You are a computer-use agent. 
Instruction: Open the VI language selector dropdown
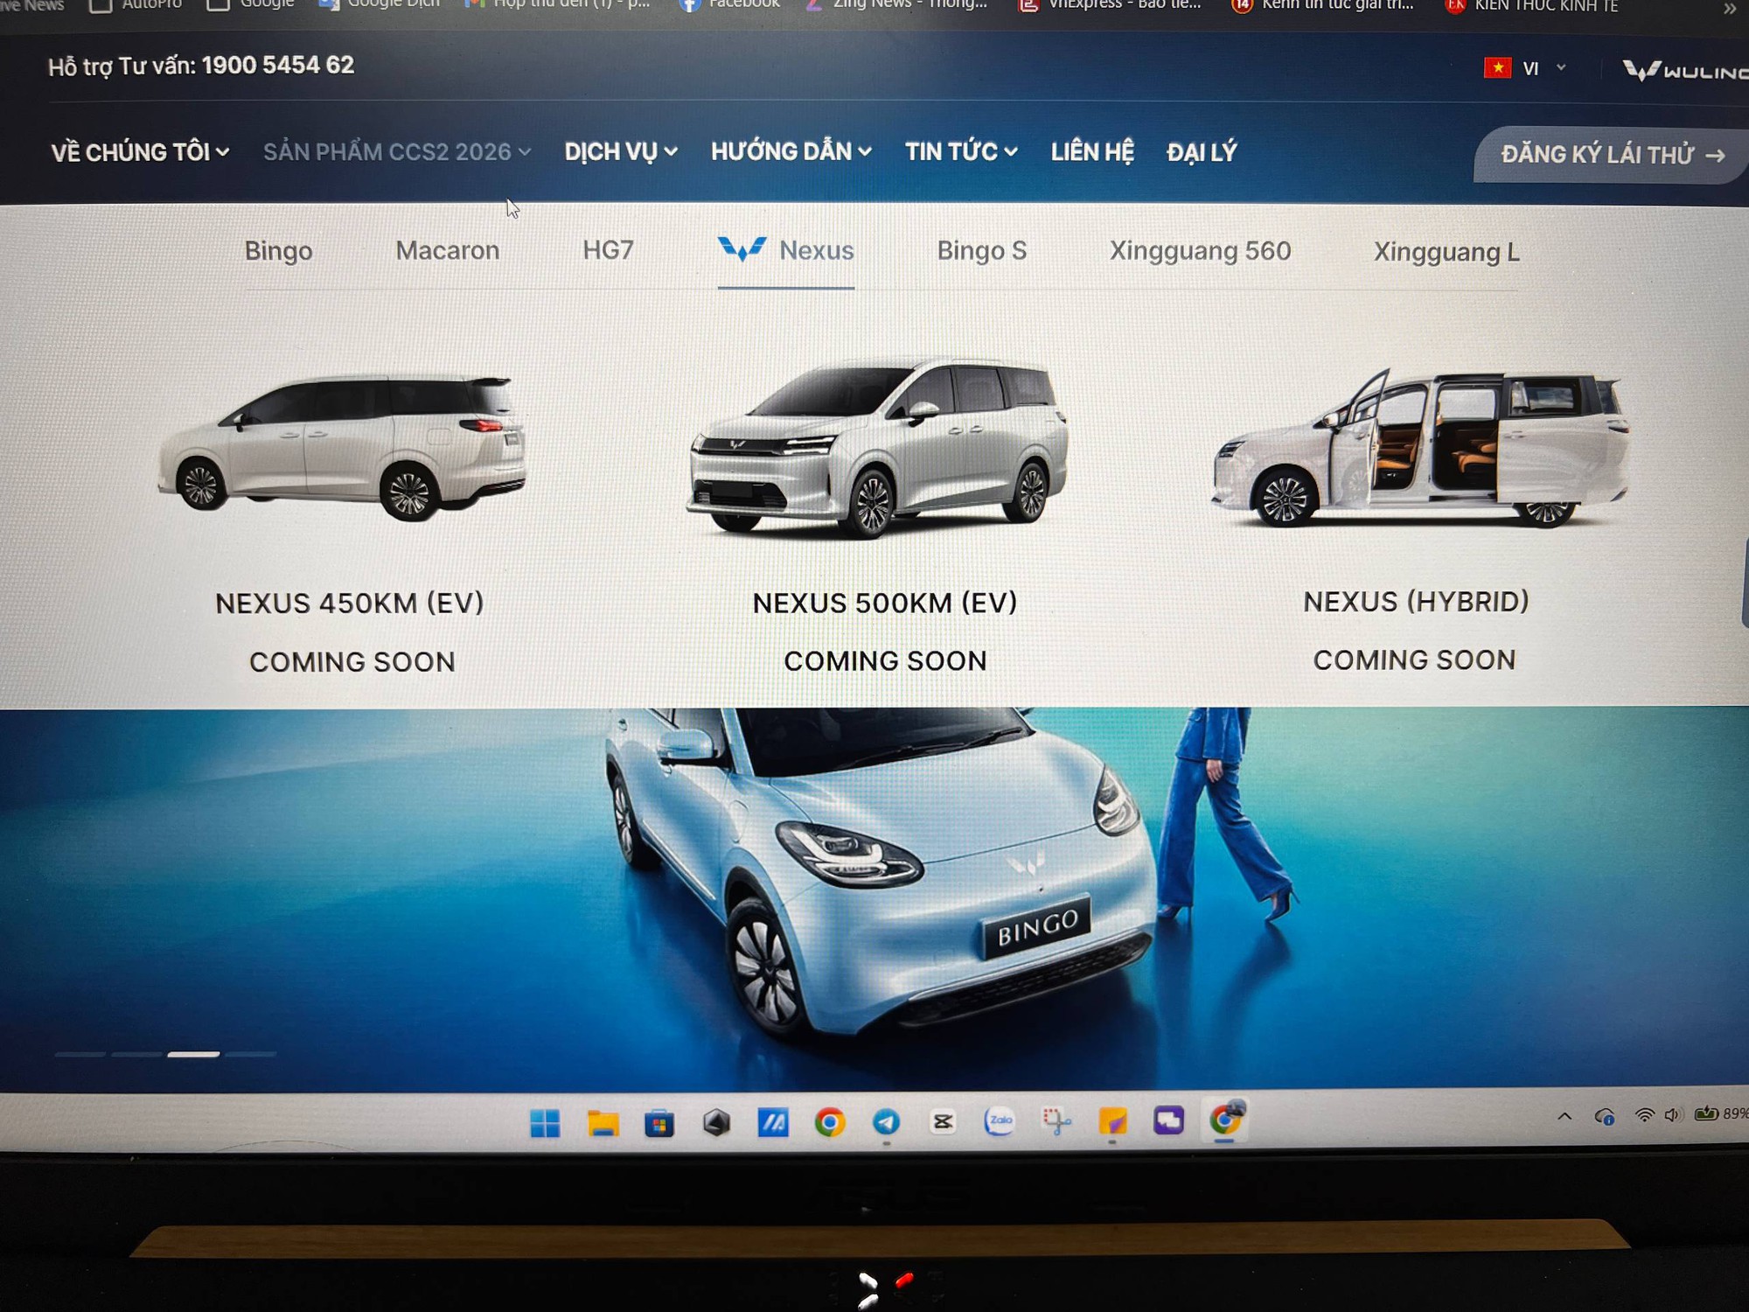coord(1537,68)
